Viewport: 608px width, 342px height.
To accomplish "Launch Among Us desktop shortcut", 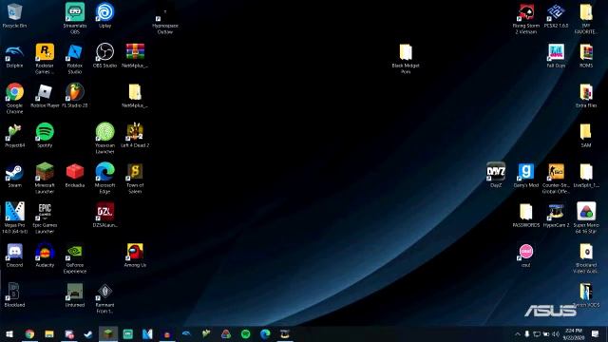I will point(135,256).
